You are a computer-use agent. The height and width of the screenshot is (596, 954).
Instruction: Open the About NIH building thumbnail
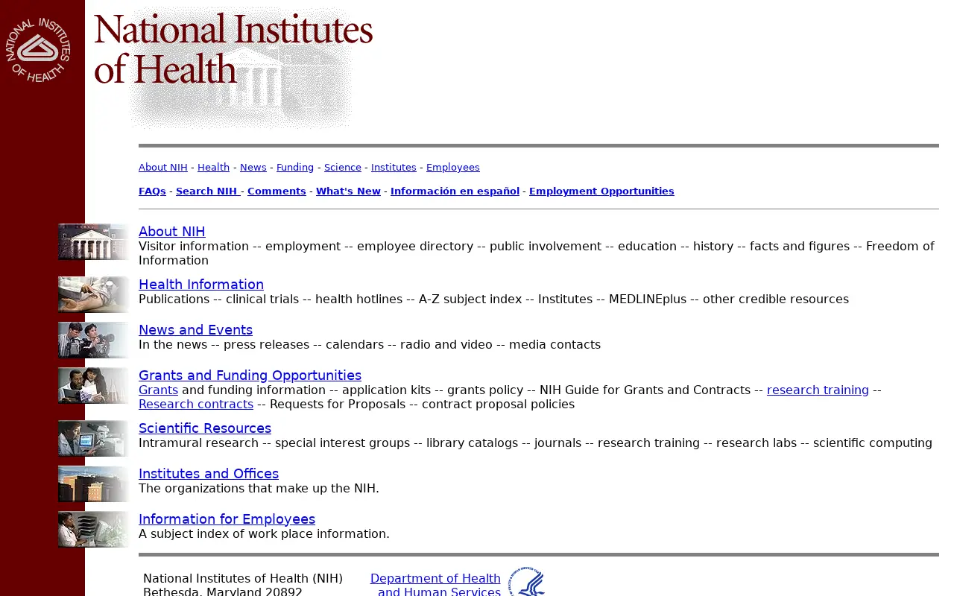click(94, 242)
